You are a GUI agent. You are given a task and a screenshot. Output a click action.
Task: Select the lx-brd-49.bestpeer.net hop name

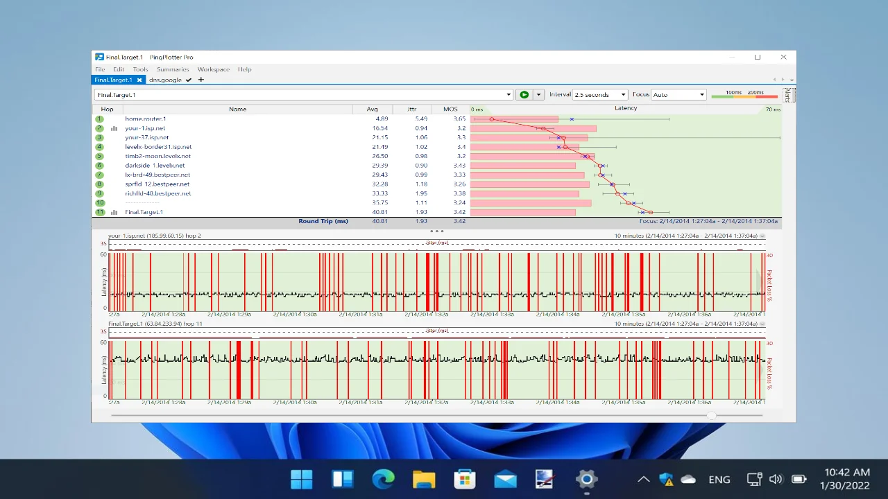click(x=157, y=175)
